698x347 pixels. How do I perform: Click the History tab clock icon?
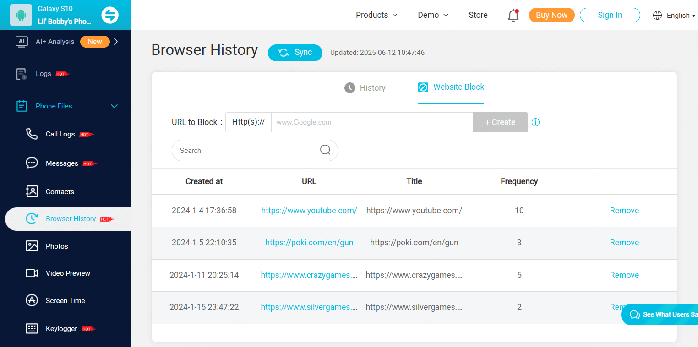tap(350, 88)
